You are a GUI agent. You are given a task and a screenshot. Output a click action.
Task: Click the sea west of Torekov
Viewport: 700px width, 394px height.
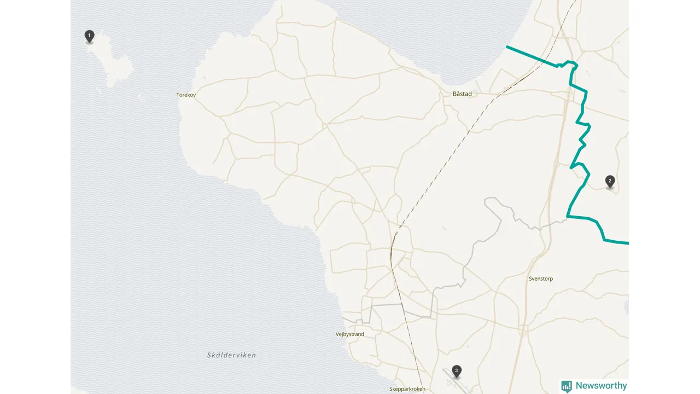click(126, 164)
